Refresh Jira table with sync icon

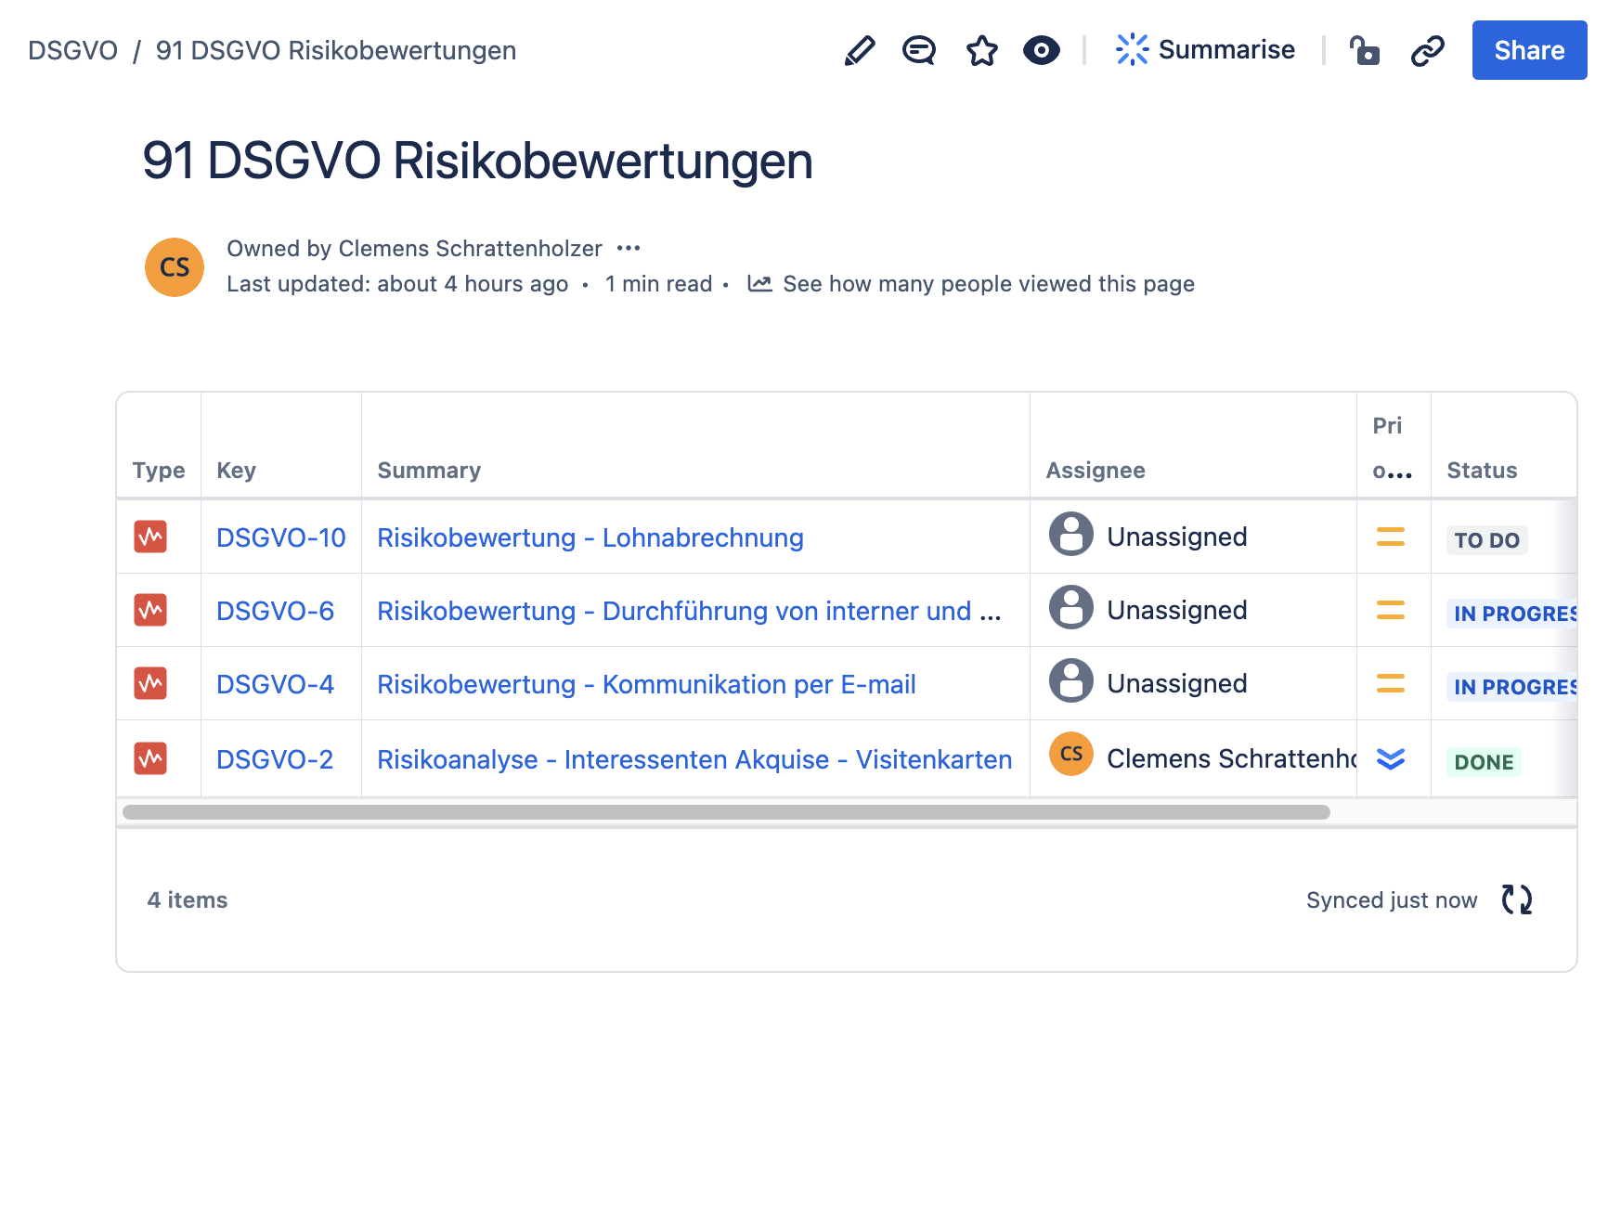(1516, 899)
